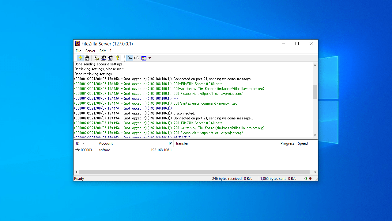Sort connections by IP column header
The width and height of the screenshot is (392, 221).
158,143
